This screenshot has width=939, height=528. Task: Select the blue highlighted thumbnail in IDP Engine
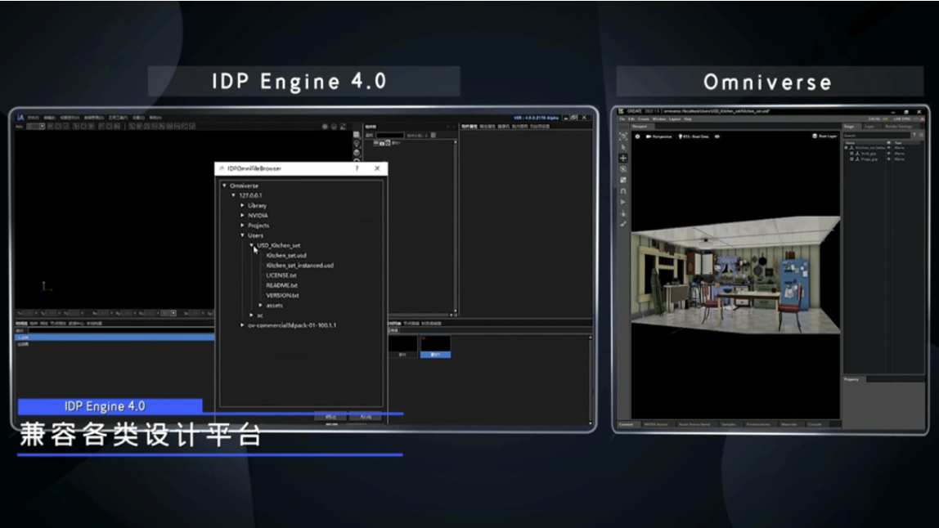click(435, 347)
